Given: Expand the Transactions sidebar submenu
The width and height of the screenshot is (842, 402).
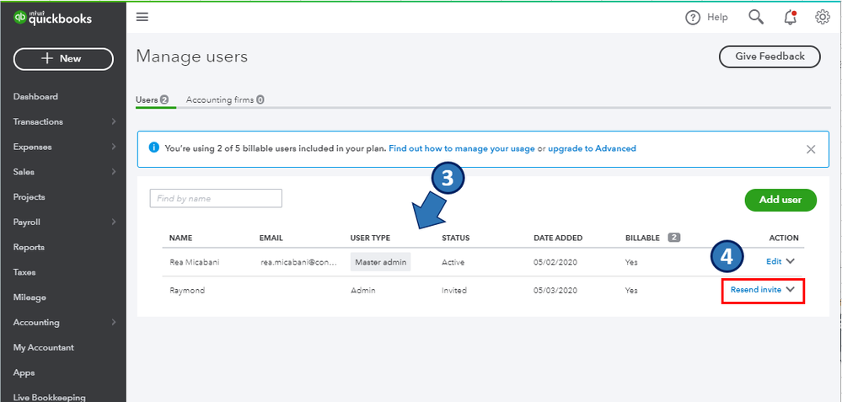Looking at the screenshot, I should pyautogui.click(x=114, y=122).
